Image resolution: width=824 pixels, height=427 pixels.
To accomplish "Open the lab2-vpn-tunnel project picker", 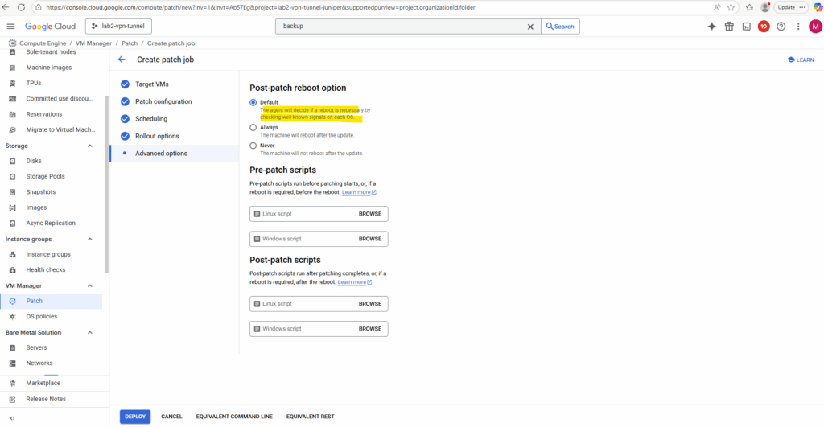I will tap(118, 27).
